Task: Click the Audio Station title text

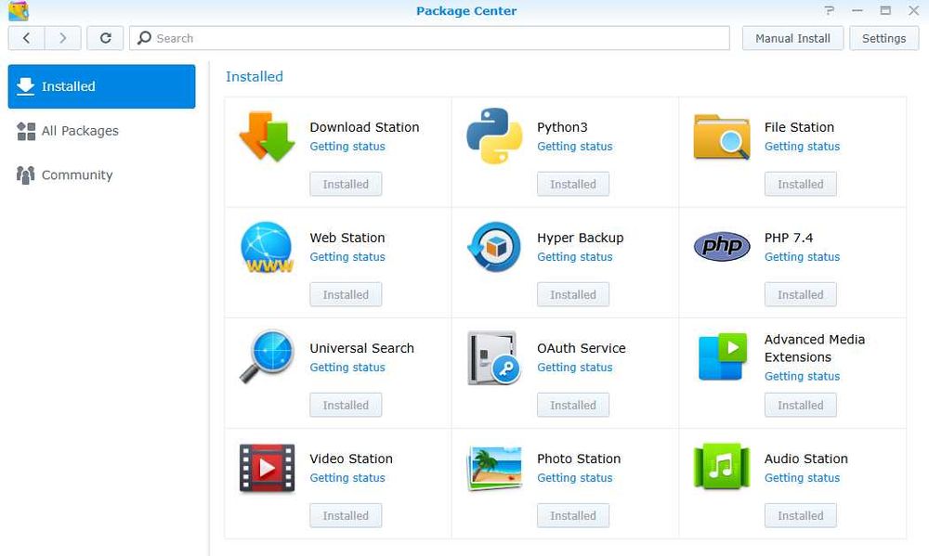Action: pyautogui.click(x=805, y=459)
